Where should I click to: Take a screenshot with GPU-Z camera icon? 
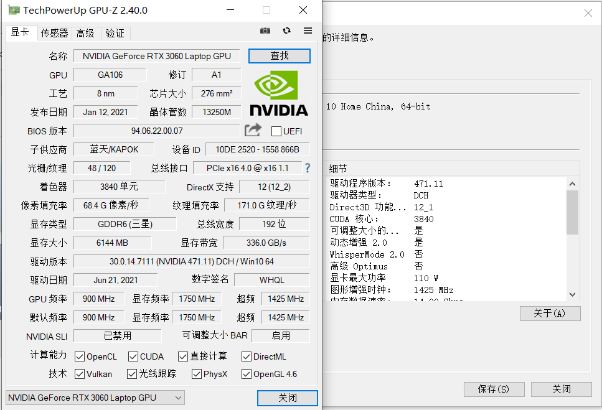[x=265, y=30]
